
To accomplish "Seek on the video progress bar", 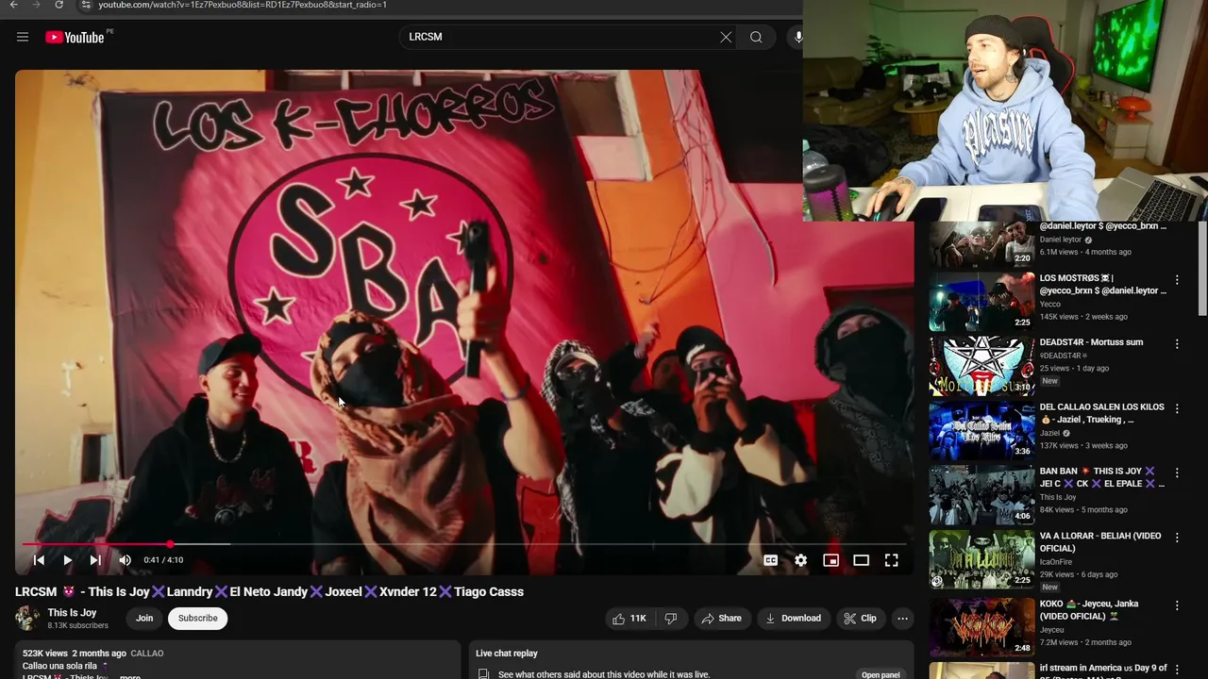I will pos(464,544).
